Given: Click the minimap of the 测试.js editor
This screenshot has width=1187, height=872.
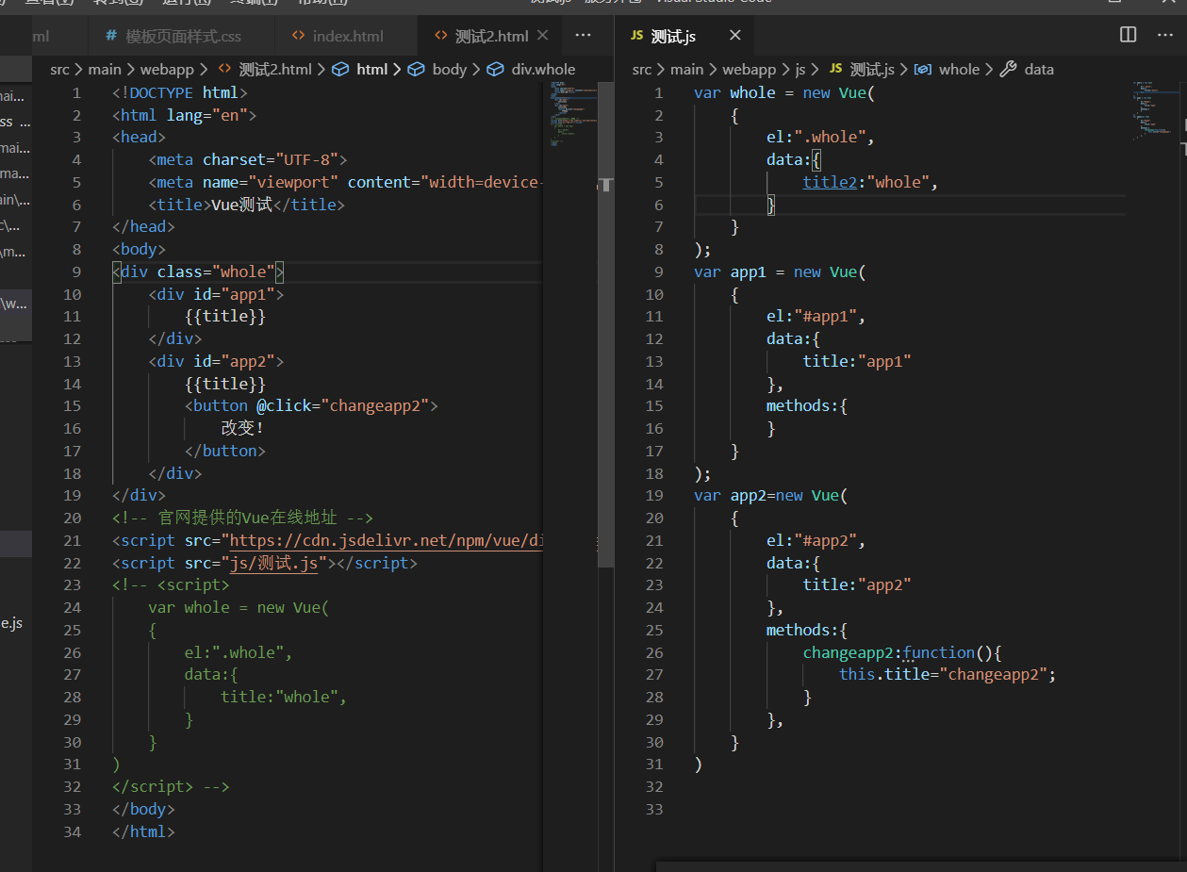Looking at the screenshot, I should point(1155,111).
